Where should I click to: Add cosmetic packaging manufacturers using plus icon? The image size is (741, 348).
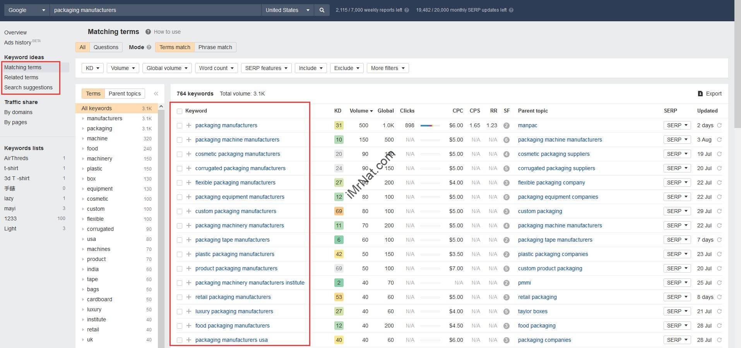[189, 154]
